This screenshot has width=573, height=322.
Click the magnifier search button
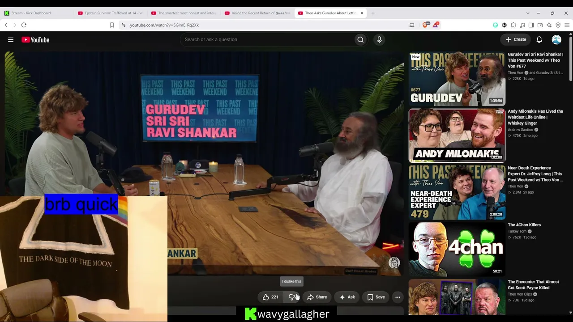360,39
